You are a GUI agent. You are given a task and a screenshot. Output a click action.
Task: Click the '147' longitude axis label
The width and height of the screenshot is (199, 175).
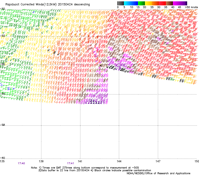[158, 161]
